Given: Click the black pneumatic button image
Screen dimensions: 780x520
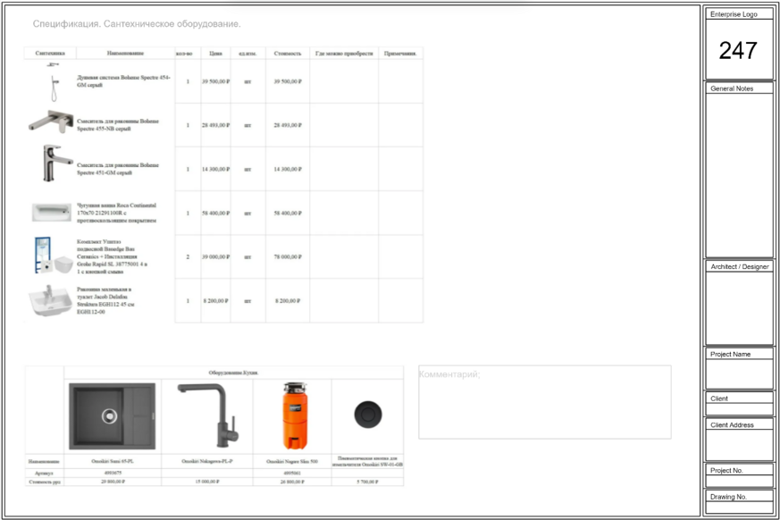Looking at the screenshot, I should coord(368,414).
